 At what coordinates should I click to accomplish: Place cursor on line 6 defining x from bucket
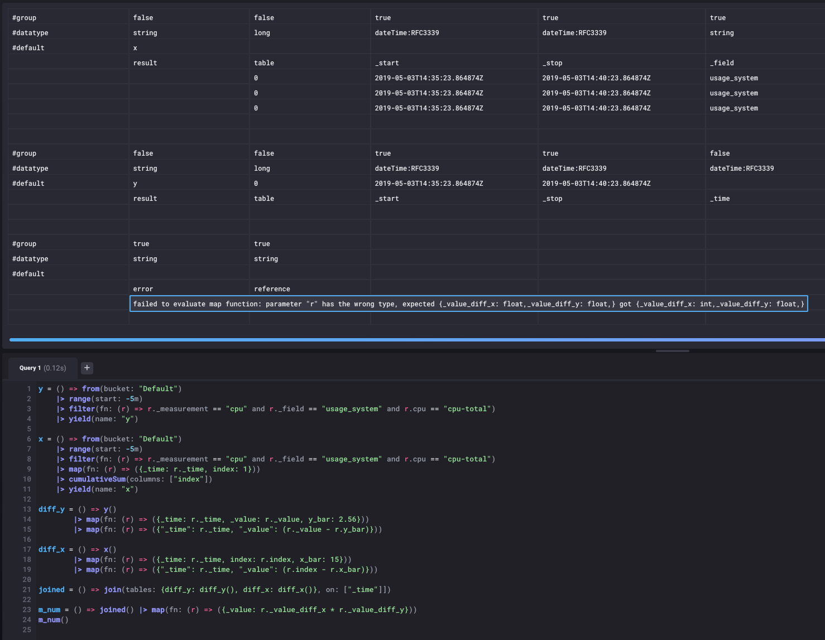(110, 439)
